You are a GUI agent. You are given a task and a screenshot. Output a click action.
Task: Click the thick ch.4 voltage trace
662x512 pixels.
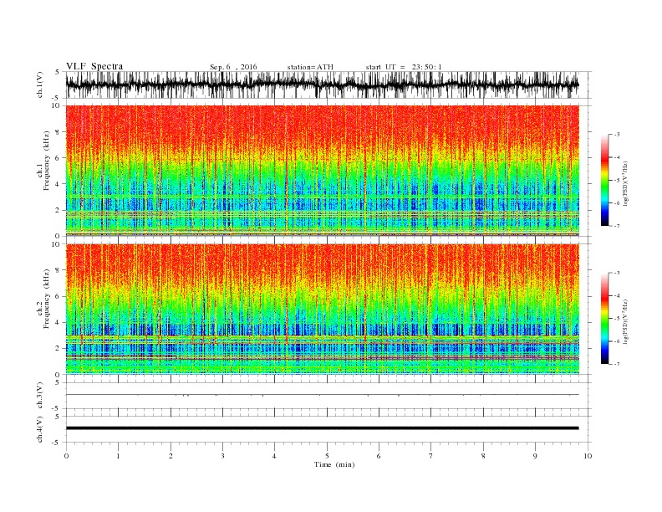coord(323,428)
